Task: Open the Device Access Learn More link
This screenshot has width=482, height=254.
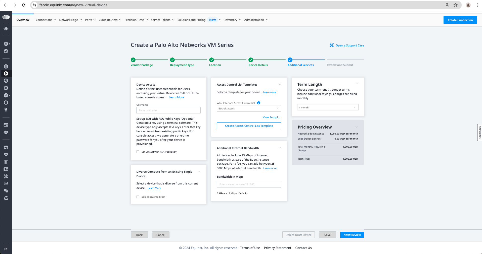Action: [176, 97]
